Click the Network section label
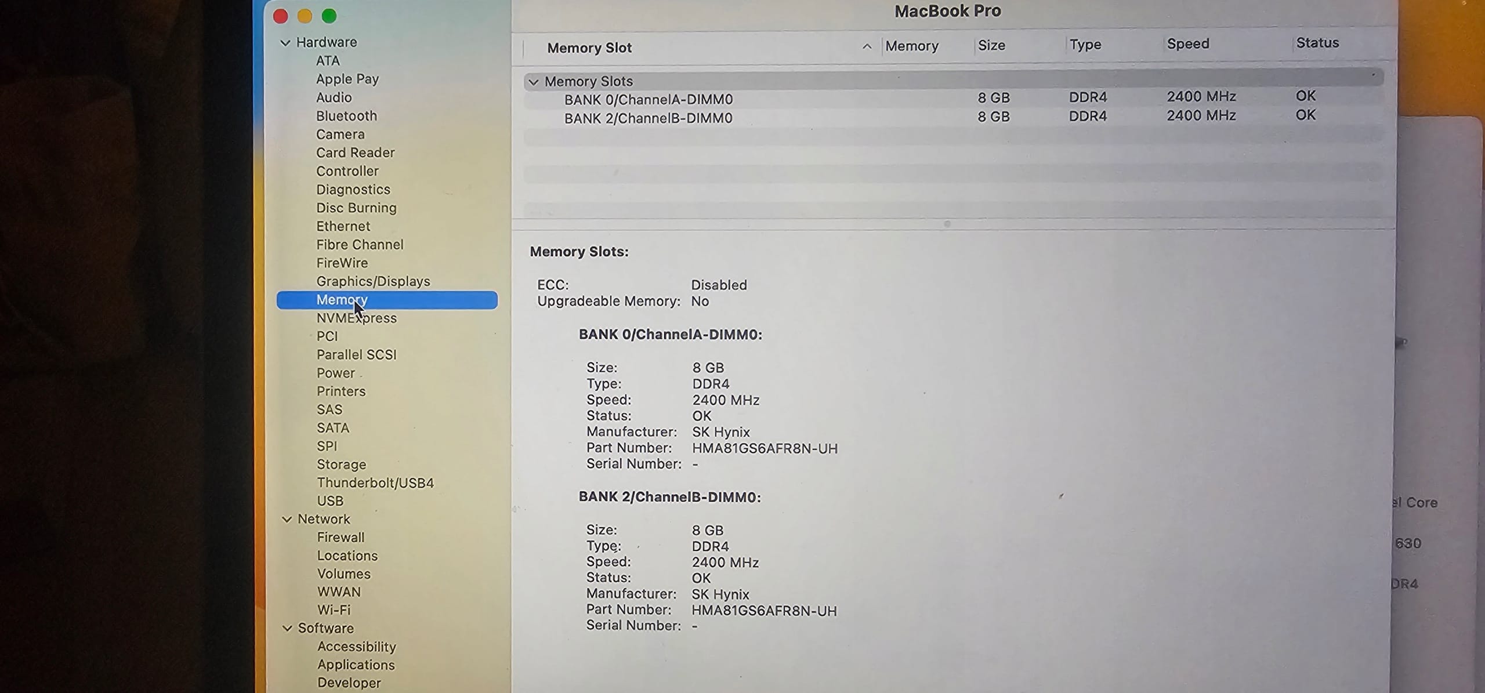Image resolution: width=1485 pixels, height=693 pixels. pos(324,520)
